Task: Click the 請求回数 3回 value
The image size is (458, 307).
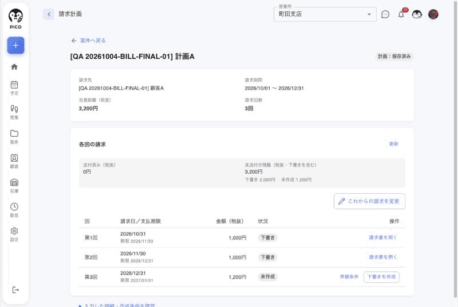Action: click(x=249, y=109)
